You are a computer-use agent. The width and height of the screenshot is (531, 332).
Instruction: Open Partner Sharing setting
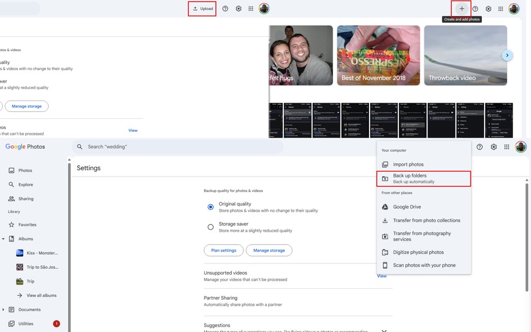click(298, 301)
